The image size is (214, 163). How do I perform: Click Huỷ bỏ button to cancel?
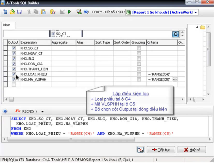(x=192, y=150)
